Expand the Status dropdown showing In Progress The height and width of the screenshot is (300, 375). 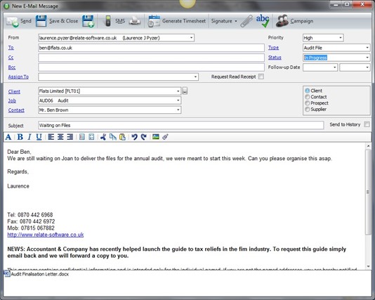pos(367,58)
